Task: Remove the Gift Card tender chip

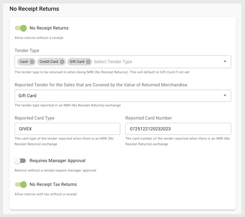Action: tap(88, 62)
